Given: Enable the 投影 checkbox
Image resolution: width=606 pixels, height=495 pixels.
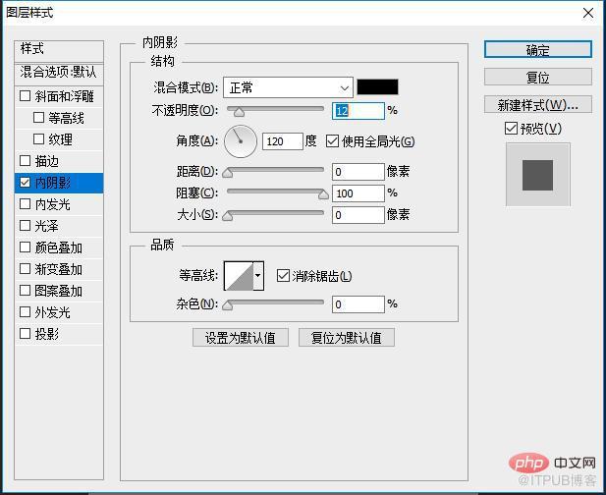Looking at the screenshot, I should tap(25, 334).
